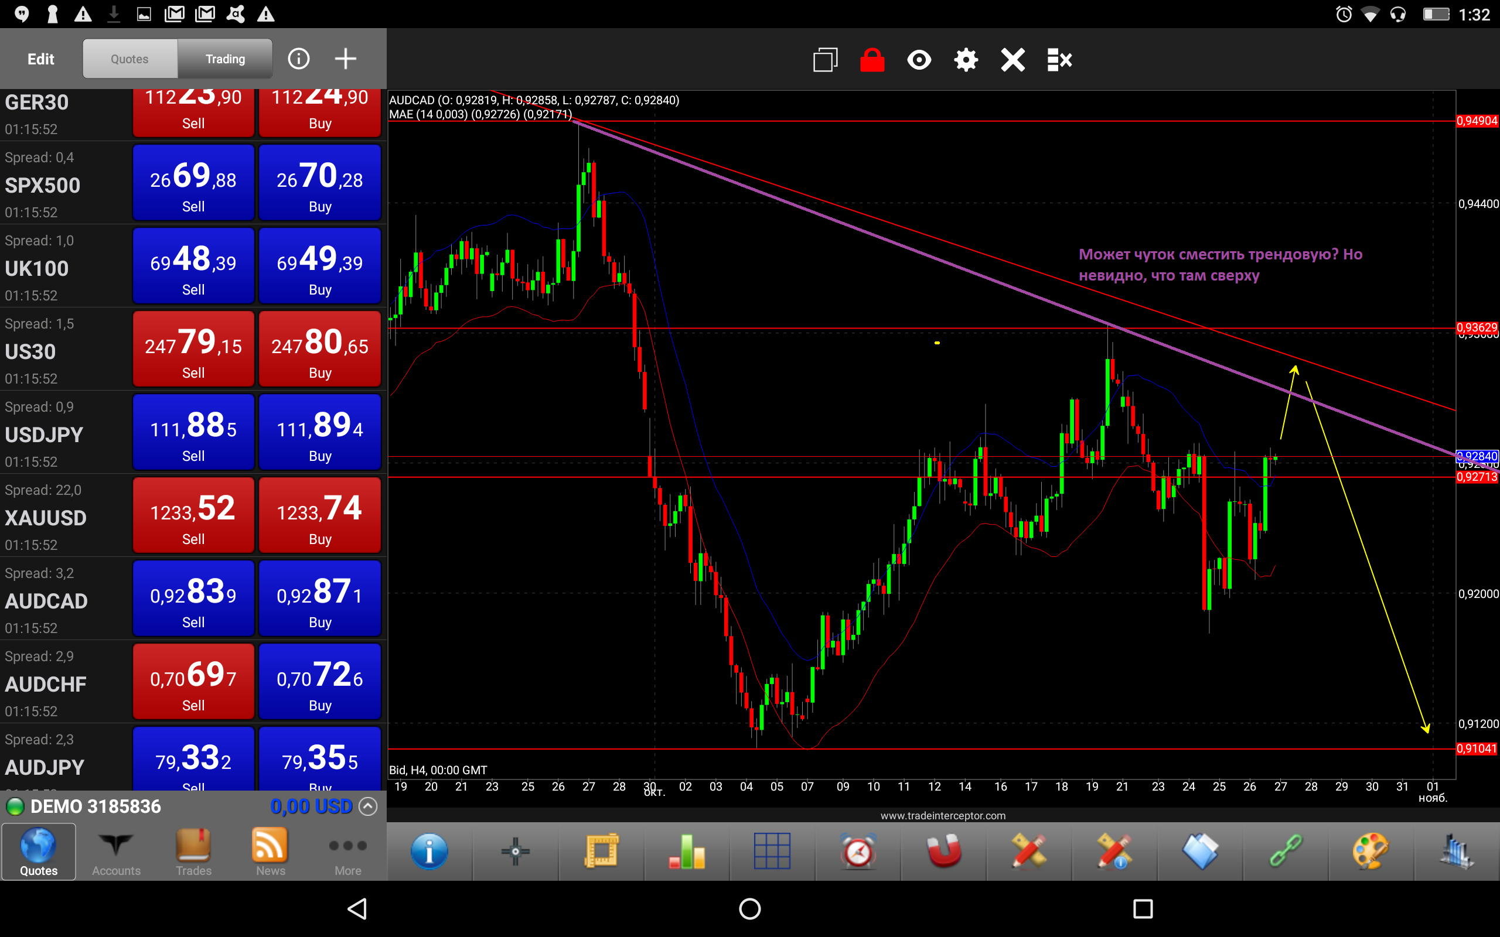
Task: Switch to the Quotes tab at top
Action: pyautogui.click(x=129, y=59)
